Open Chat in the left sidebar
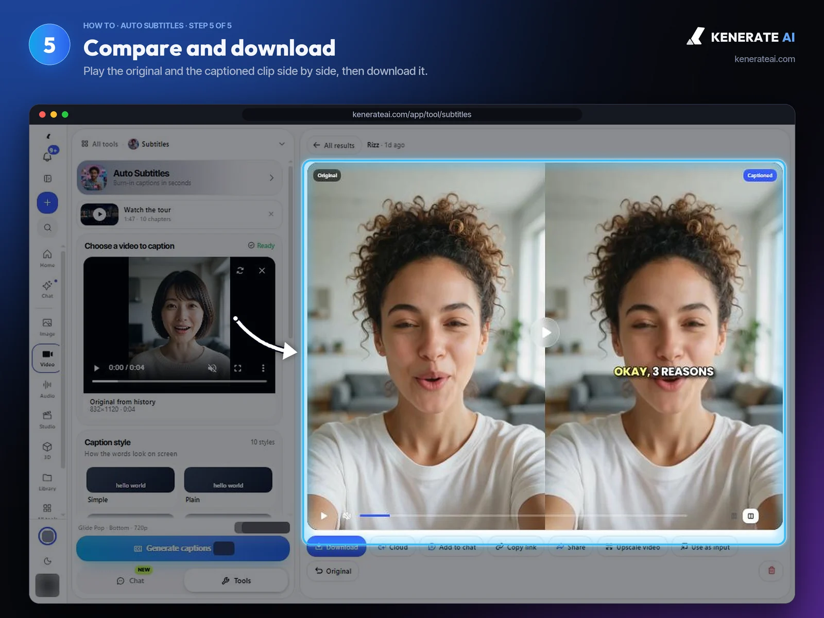824x618 pixels. click(47, 289)
